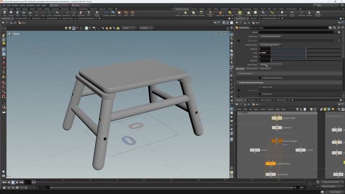This screenshot has height=194, width=345.
Task: Select the Metaball shelf tool
Action: click(113, 13)
